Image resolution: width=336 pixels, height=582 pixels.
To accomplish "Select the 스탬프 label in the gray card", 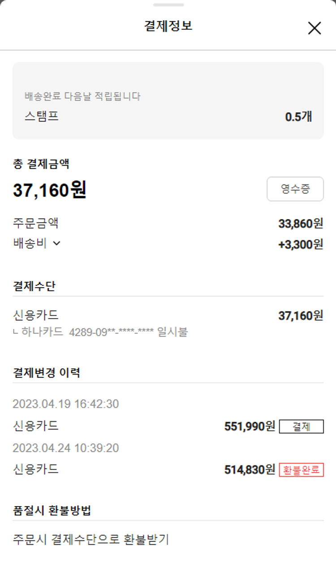I will pos(42,117).
